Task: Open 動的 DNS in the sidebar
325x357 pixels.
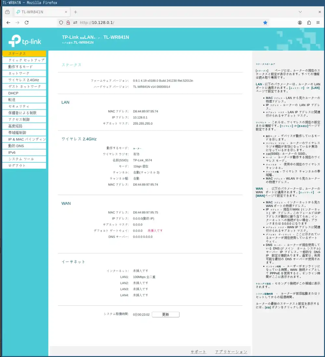Action: click(x=24, y=146)
